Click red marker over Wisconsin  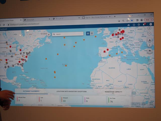[10, 47]
